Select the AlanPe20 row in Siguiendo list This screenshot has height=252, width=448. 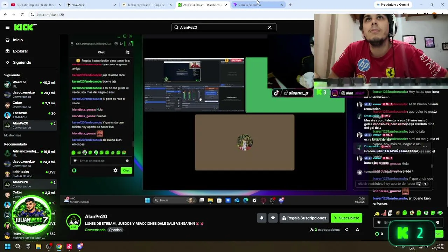tap(30, 125)
